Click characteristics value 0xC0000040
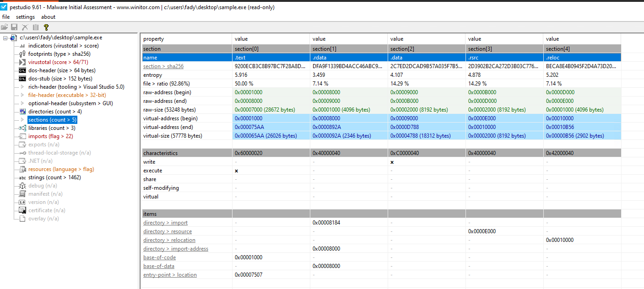Image resolution: width=644 pixels, height=289 pixels. (404, 153)
